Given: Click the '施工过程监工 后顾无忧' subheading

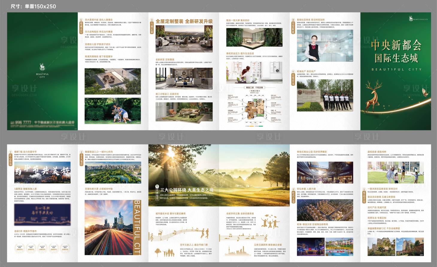Looking at the screenshot, I should (x=167, y=94).
